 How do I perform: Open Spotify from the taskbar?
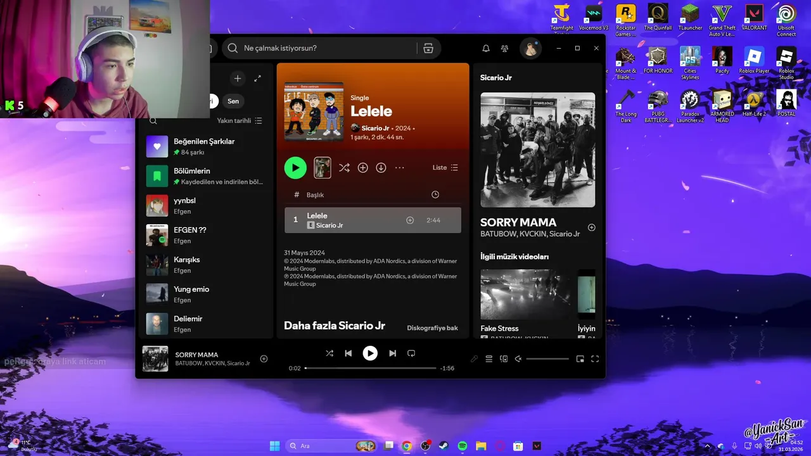pos(463,446)
